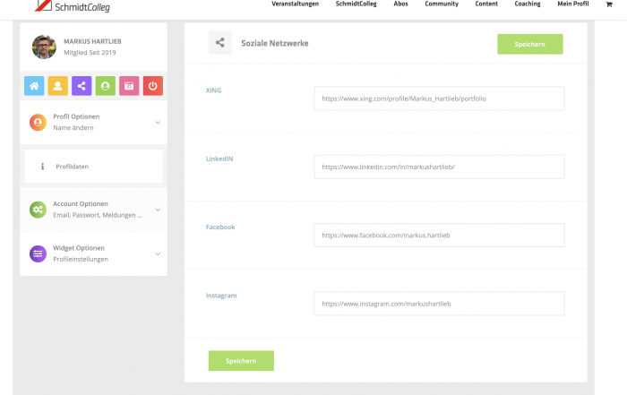Open the pink calendar icon button
The height and width of the screenshot is (395, 627).
point(129,87)
